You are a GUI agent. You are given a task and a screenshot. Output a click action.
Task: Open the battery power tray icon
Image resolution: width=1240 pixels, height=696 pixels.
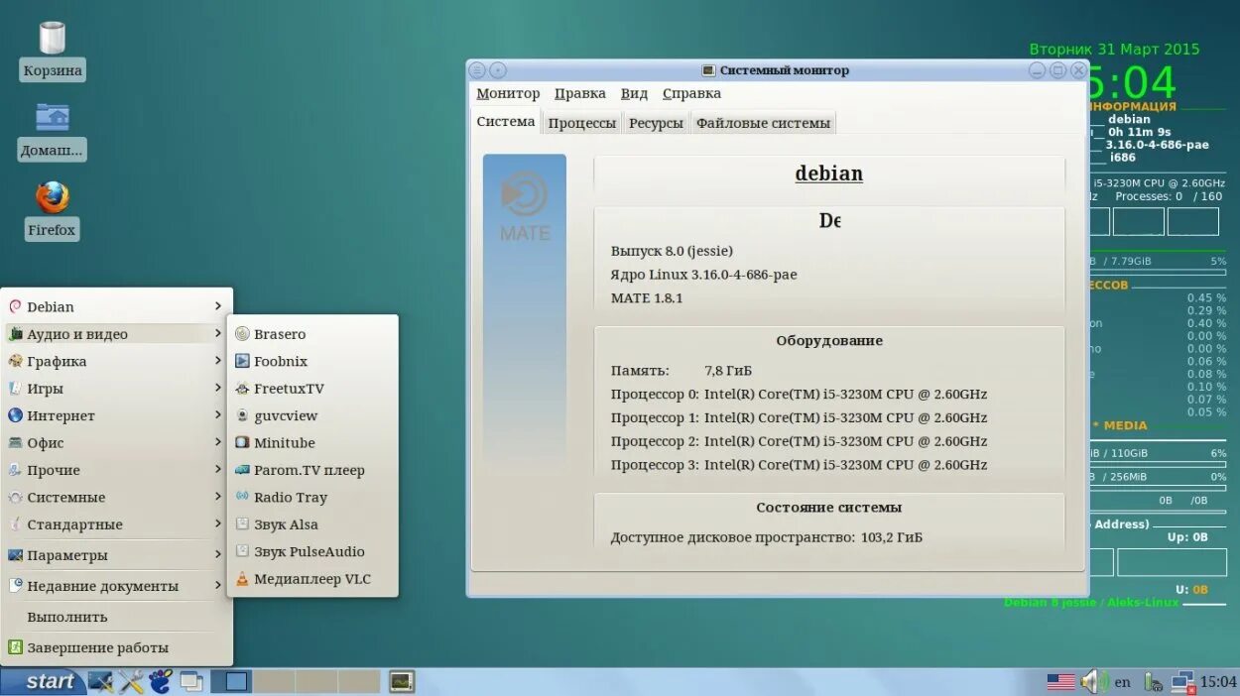1153,682
